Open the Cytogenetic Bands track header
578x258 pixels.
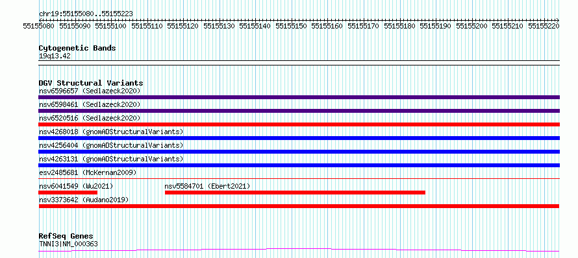coord(77,48)
